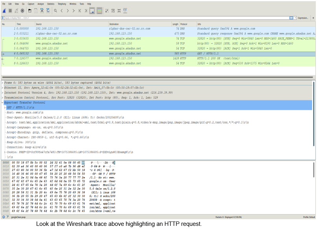Expand the Frame 6 details

2,83
